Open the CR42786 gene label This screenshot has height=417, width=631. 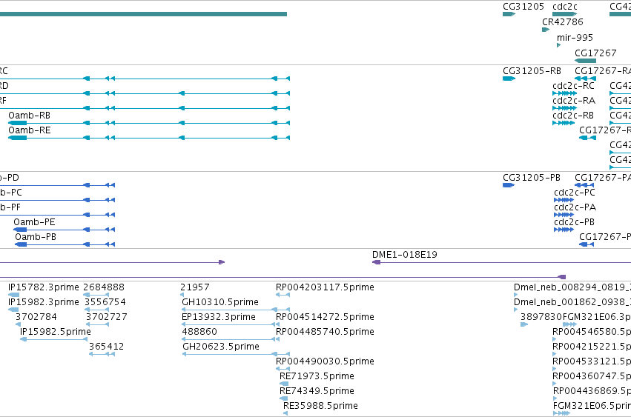[x=562, y=21]
